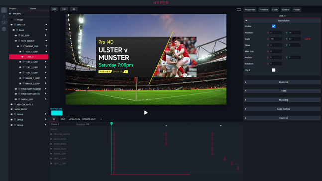Select the IMAGE_GRP tree item
Screen dimensions: 322x181
click(x=27, y=99)
